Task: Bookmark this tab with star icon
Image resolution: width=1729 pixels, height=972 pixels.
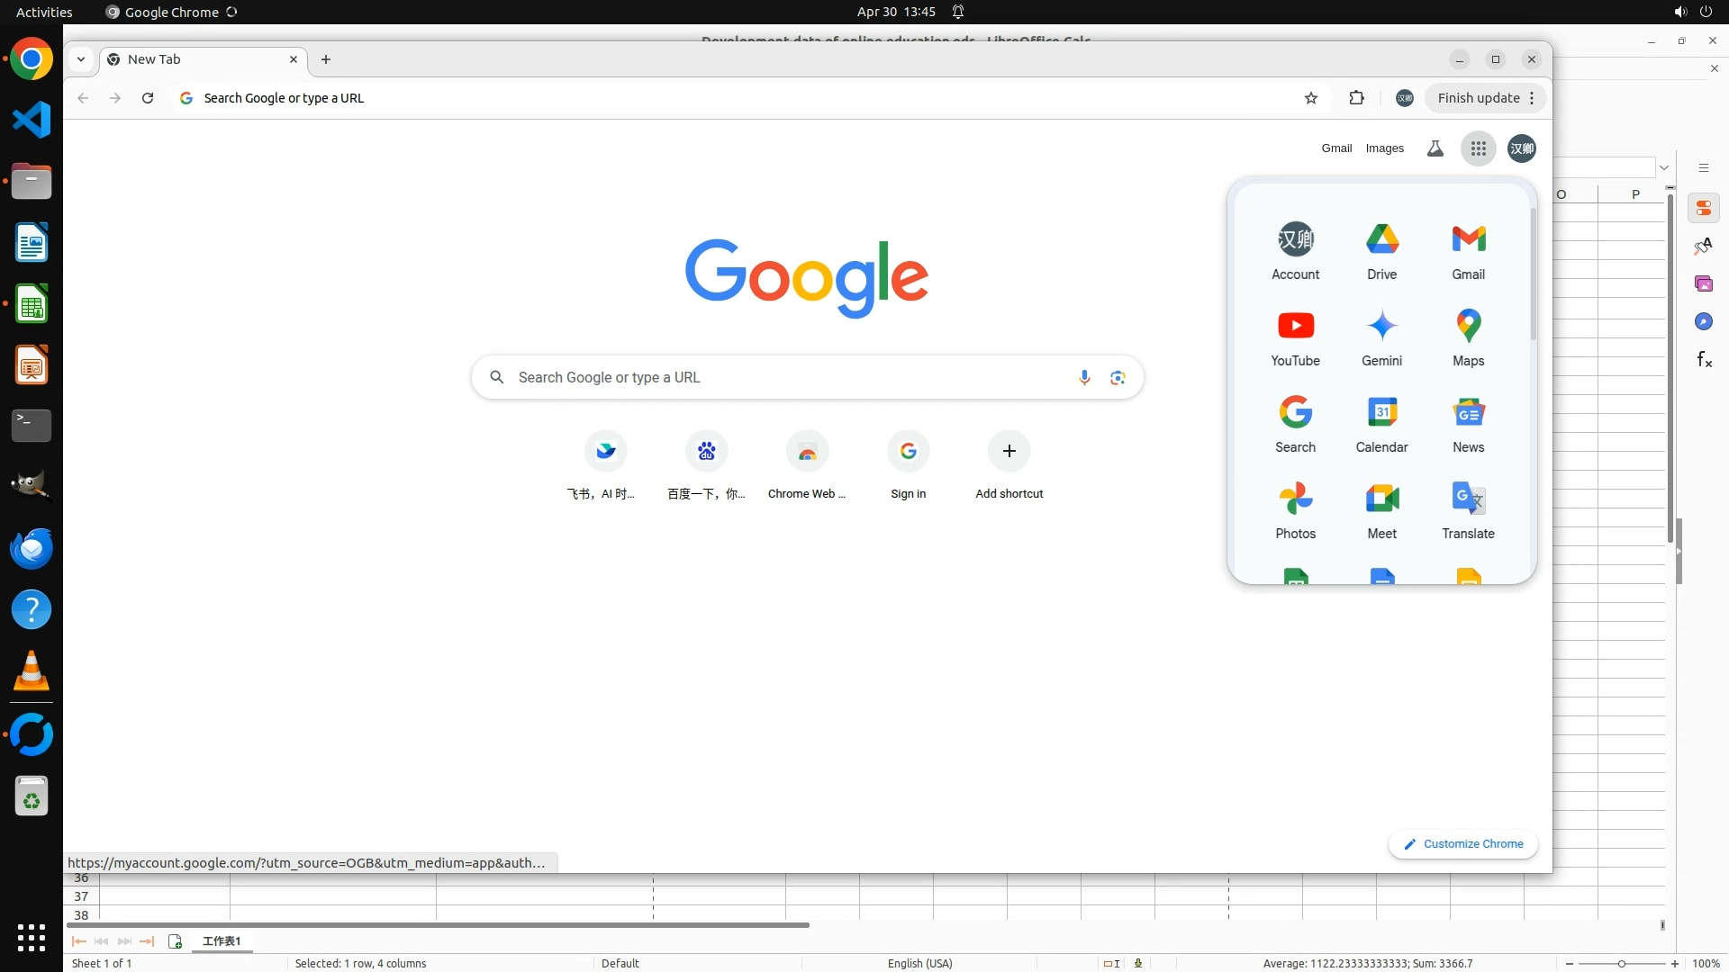Action: point(1311,98)
